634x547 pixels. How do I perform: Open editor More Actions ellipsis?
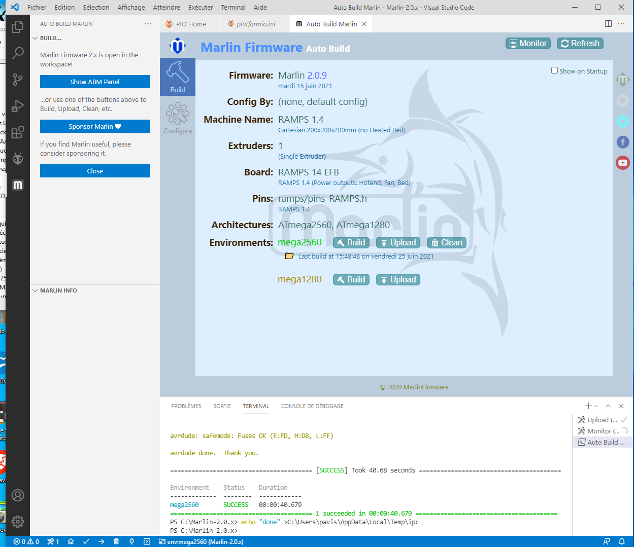tap(621, 24)
